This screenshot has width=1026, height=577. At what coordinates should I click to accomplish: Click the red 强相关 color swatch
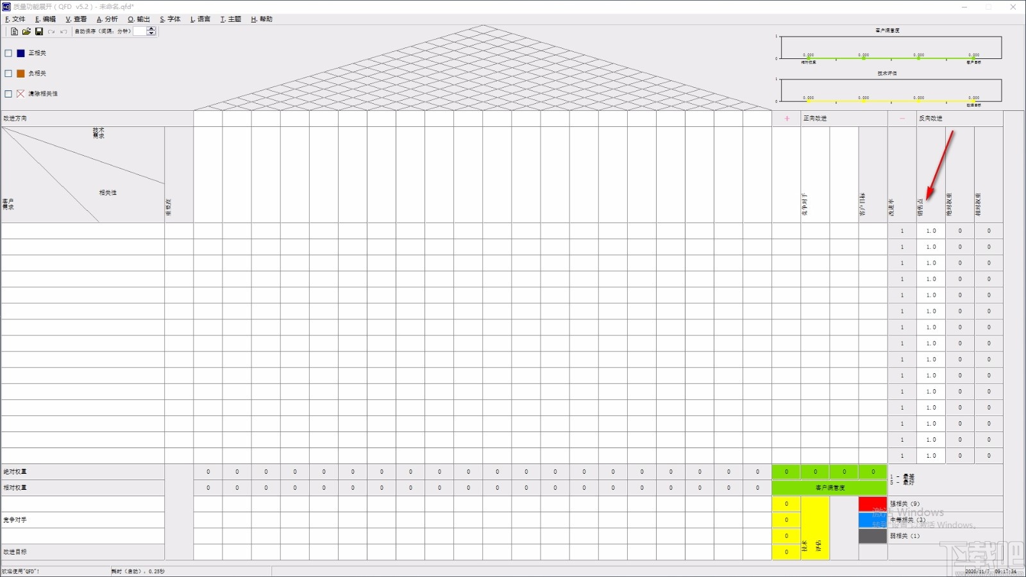pyautogui.click(x=873, y=504)
